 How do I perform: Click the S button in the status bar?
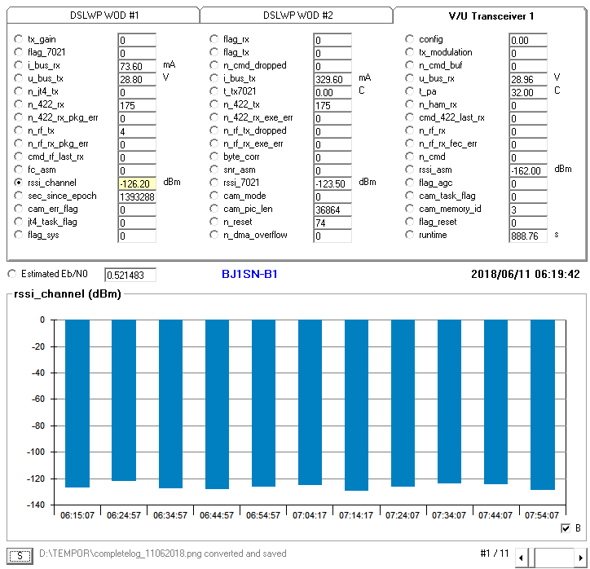point(20,556)
